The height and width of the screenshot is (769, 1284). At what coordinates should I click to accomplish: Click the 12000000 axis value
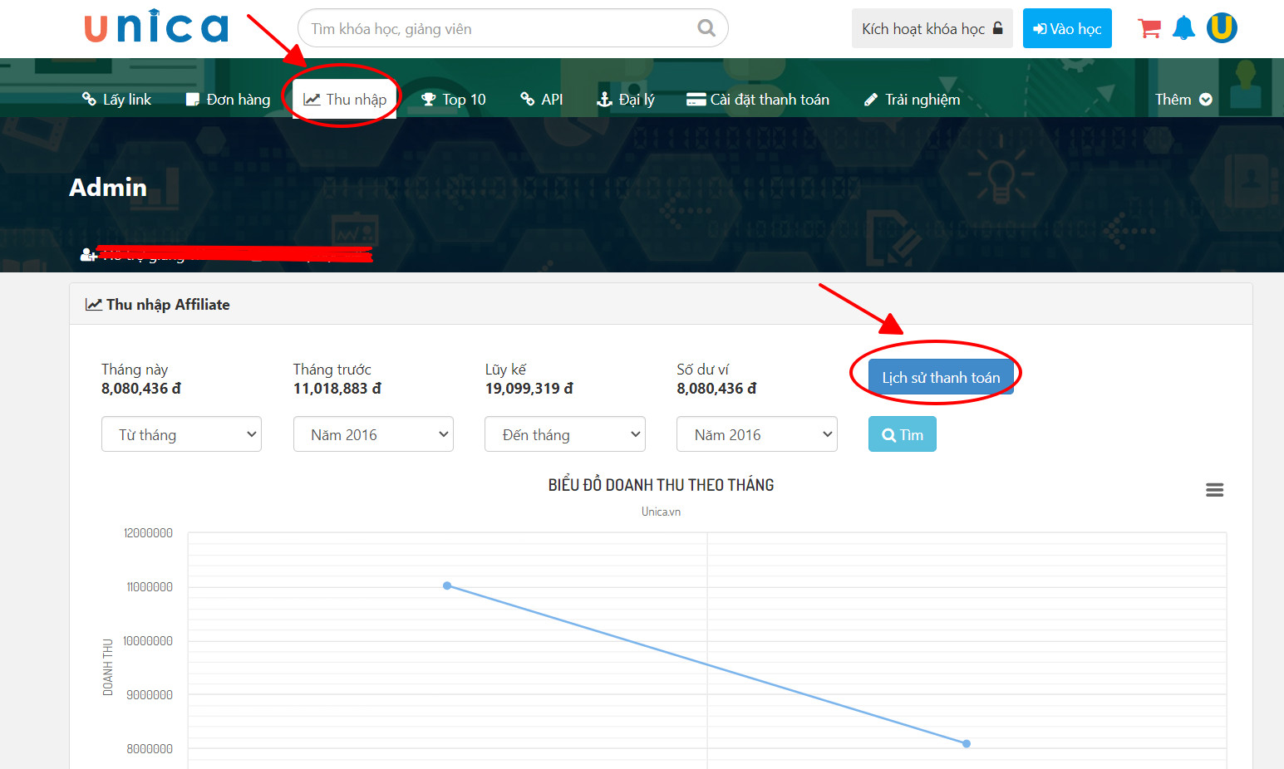click(148, 533)
